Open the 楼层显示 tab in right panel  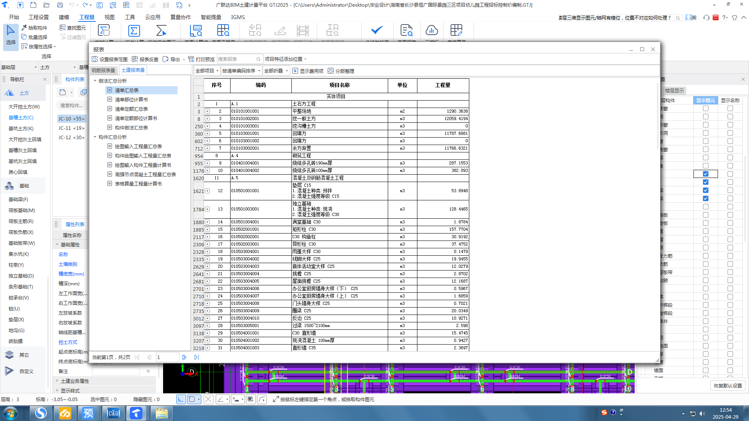click(674, 91)
